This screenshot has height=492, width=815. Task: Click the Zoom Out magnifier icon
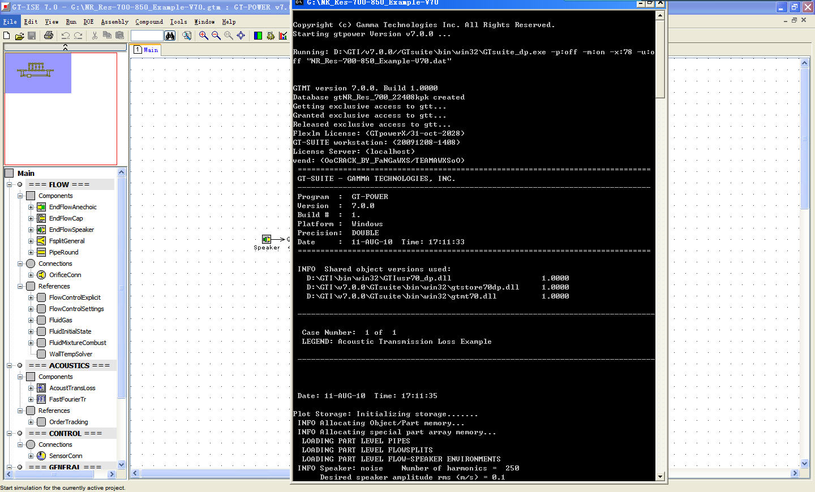pos(216,36)
